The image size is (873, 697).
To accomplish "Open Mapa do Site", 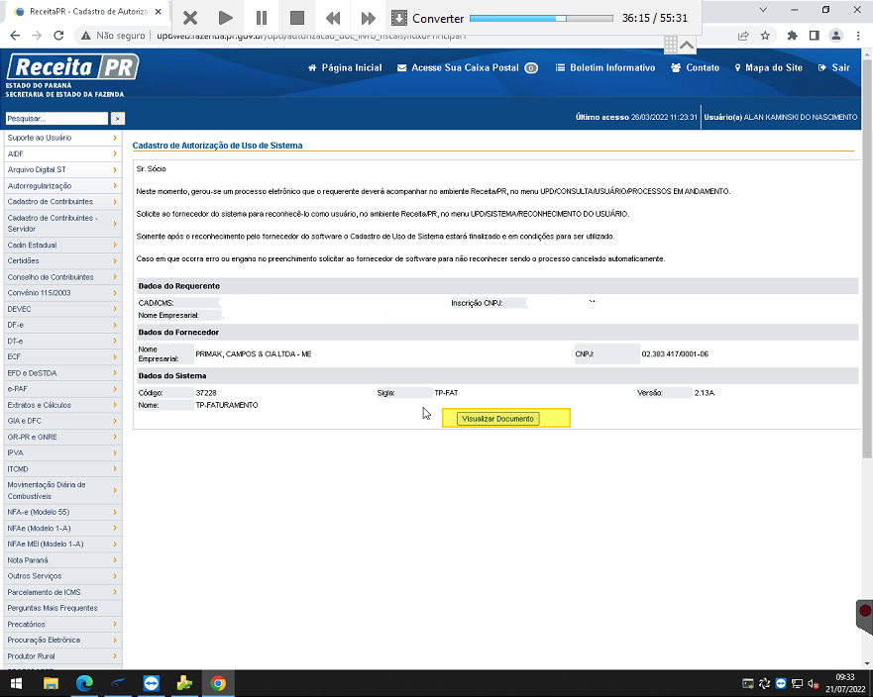I will (x=768, y=68).
